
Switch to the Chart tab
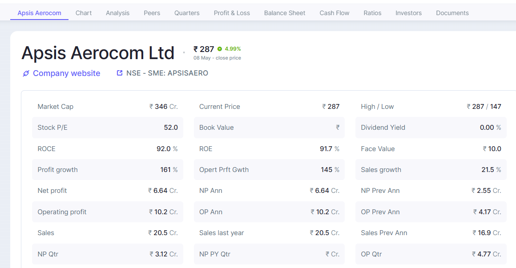pyautogui.click(x=84, y=13)
